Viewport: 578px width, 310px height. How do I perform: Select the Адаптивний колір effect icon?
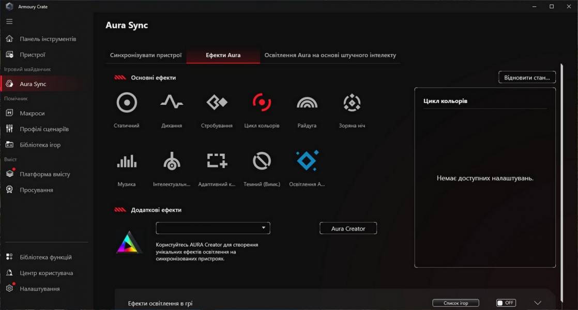pos(217,161)
